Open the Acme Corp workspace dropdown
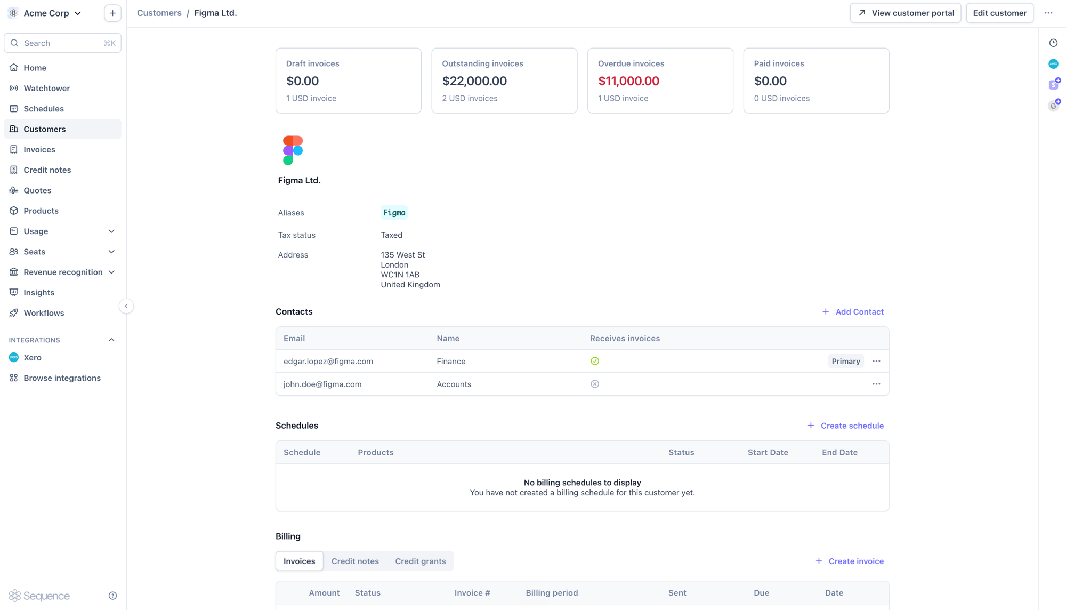 pos(46,13)
